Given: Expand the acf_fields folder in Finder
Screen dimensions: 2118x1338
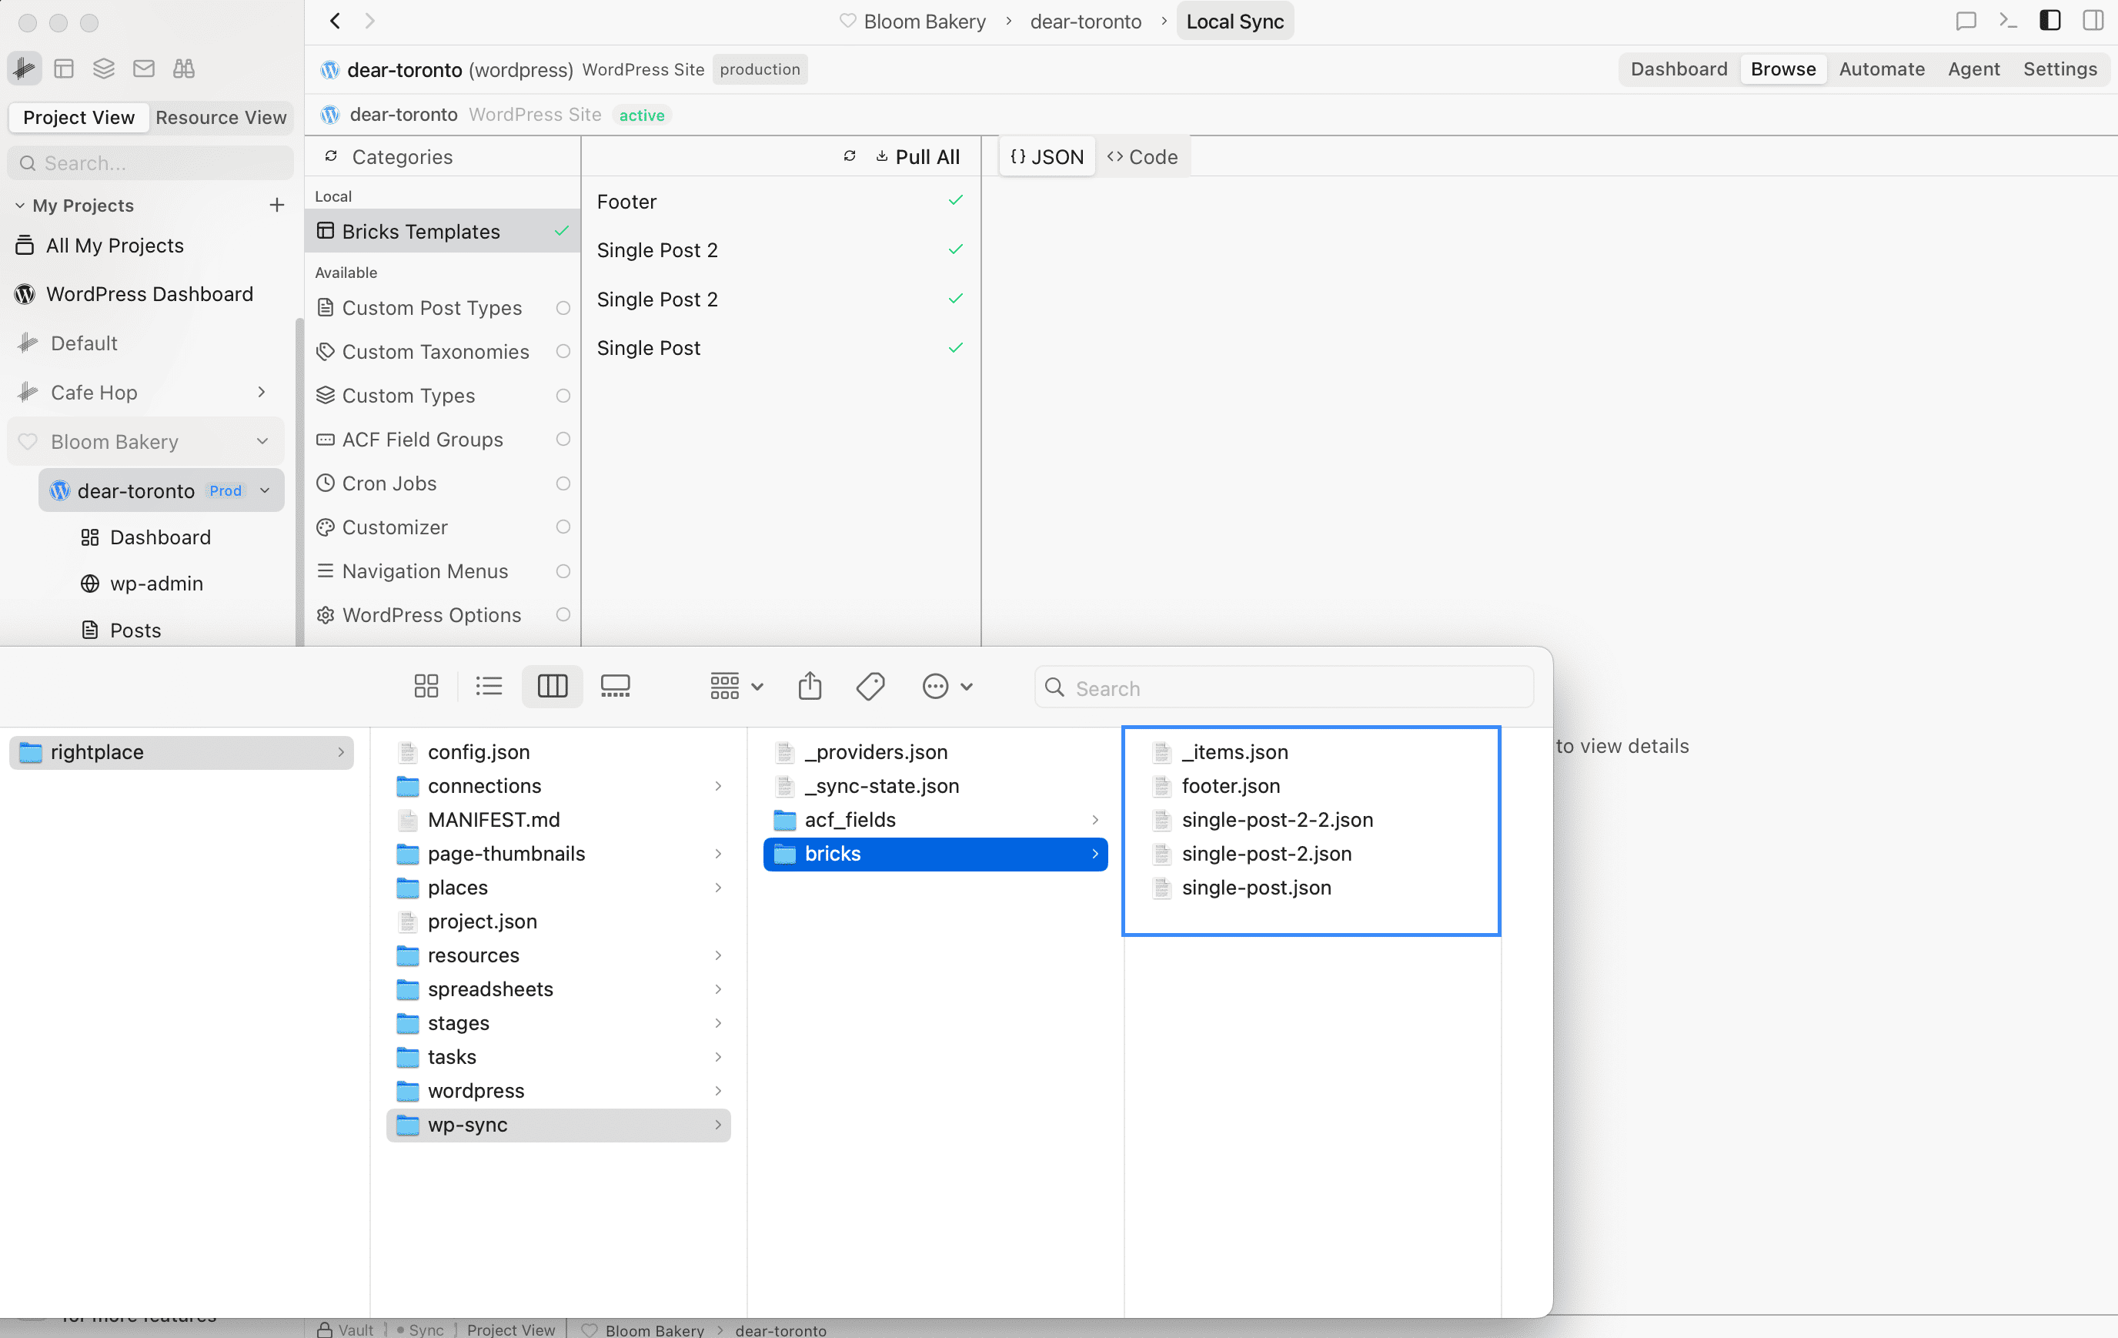Looking at the screenshot, I should tap(1095, 819).
